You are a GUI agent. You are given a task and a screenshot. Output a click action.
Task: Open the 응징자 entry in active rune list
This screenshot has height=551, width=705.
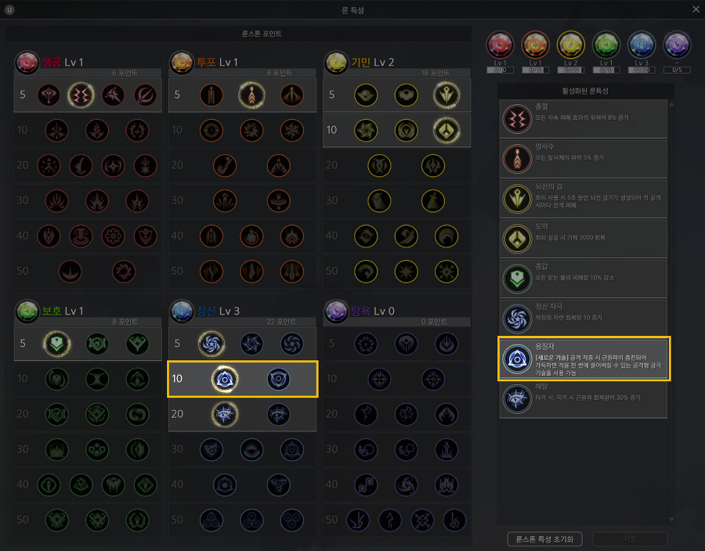pos(584,358)
